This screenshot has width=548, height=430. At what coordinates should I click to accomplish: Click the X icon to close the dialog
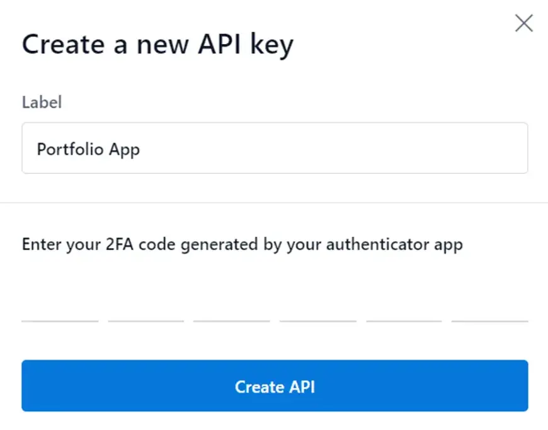pyautogui.click(x=523, y=23)
